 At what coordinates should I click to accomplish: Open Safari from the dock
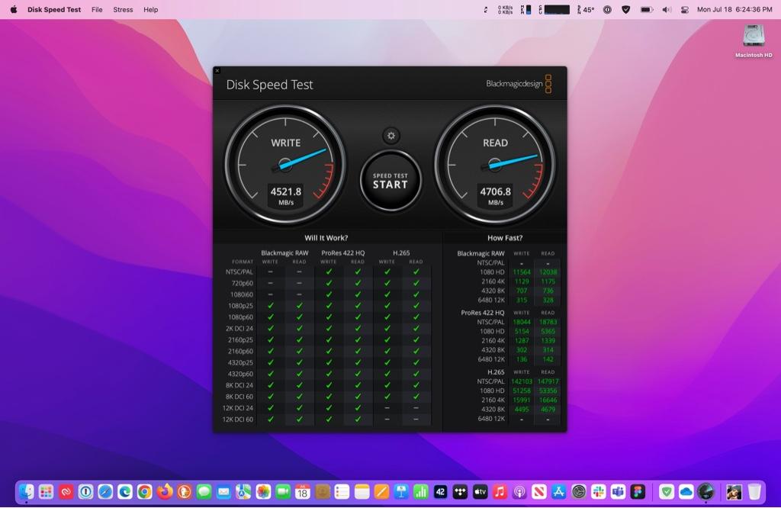pyautogui.click(x=105, y=492)
